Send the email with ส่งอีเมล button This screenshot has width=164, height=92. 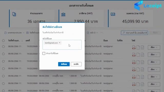coord(64,64)
